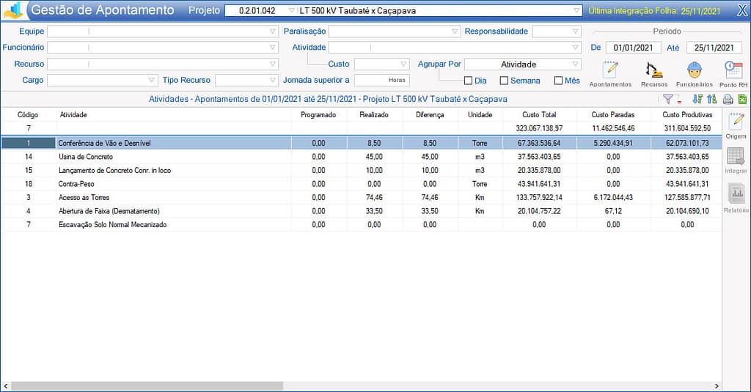The height and width of the screenshot is (392, 751).
Task: Sort by the Custo Total column header
Action: [x=539, y=115]
